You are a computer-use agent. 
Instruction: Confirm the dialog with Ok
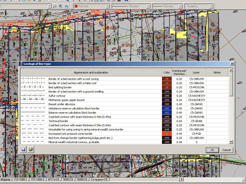212,150
